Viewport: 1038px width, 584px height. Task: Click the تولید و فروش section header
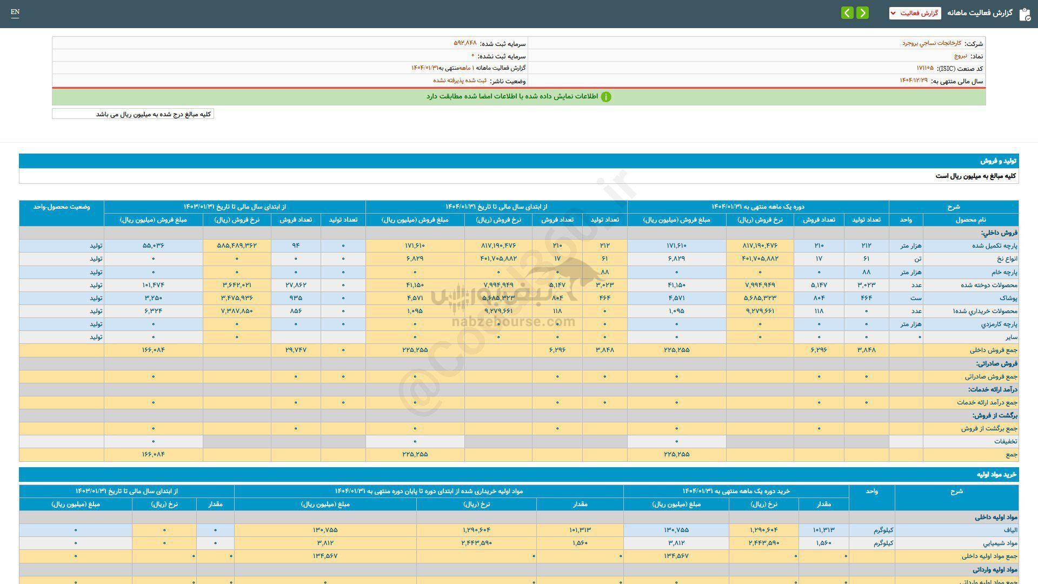point(999,161)
